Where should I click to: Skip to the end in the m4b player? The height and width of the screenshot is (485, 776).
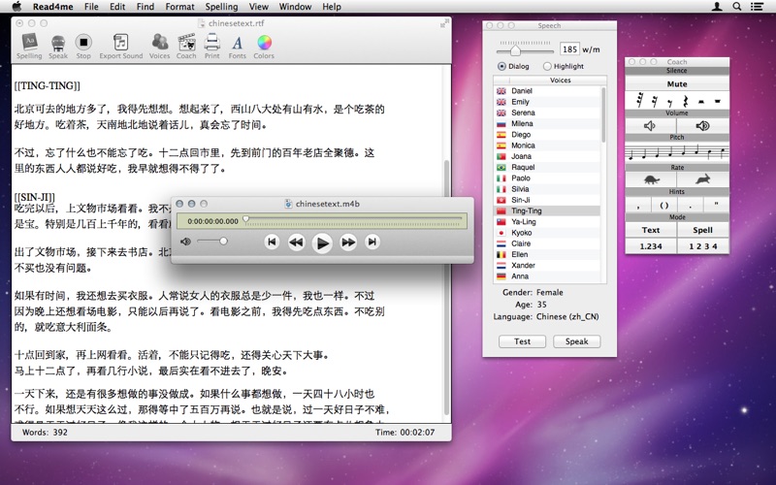(x=372, y=242)
